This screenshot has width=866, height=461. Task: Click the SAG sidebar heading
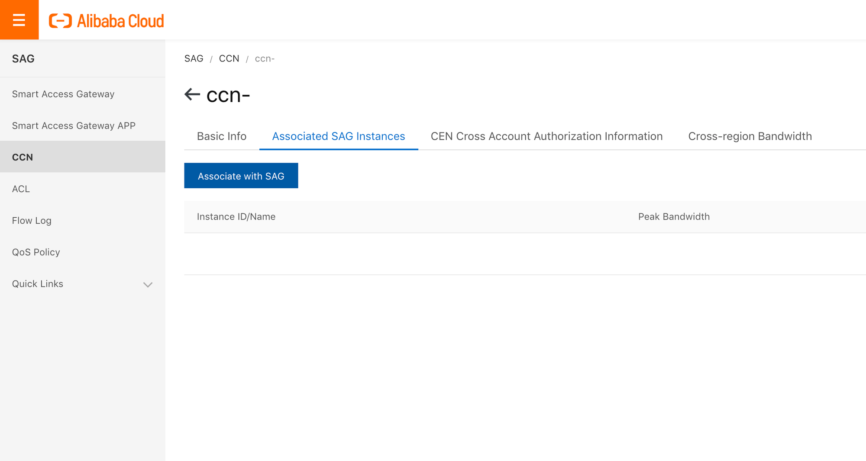point(23,58)
